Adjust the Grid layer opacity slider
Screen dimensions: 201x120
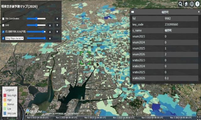(36, 25)
